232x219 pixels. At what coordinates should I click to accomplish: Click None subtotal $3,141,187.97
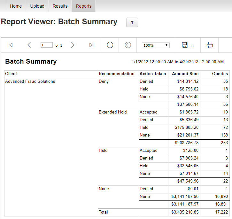point(185,204)
